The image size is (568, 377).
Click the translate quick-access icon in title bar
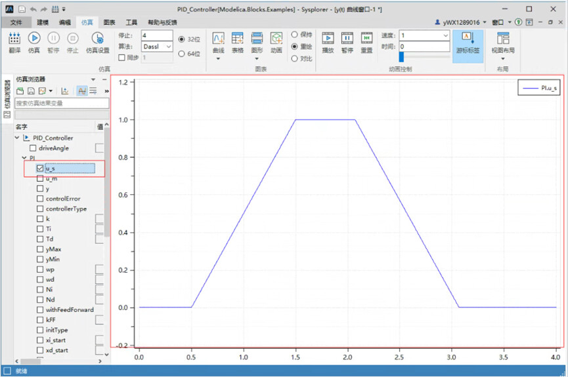click(55, 9)
